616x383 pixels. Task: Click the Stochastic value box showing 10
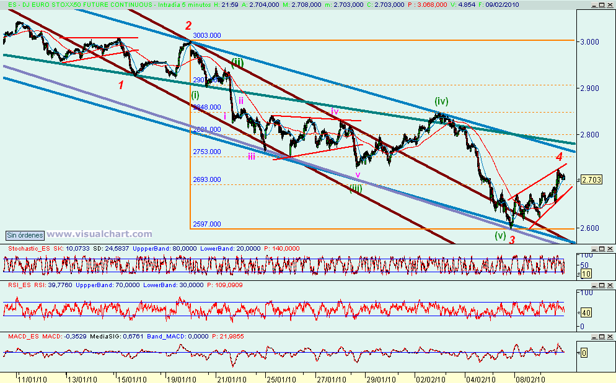(586, 272)
